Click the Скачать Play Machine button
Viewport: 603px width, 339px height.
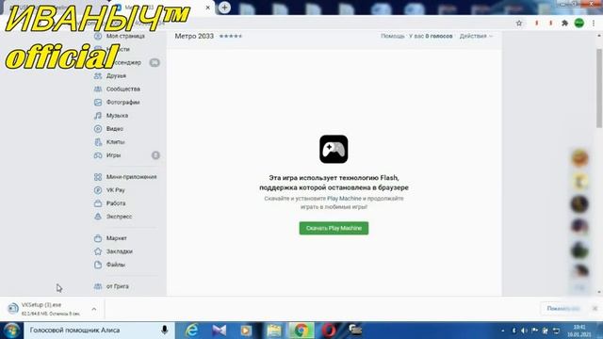pos(334,228)
